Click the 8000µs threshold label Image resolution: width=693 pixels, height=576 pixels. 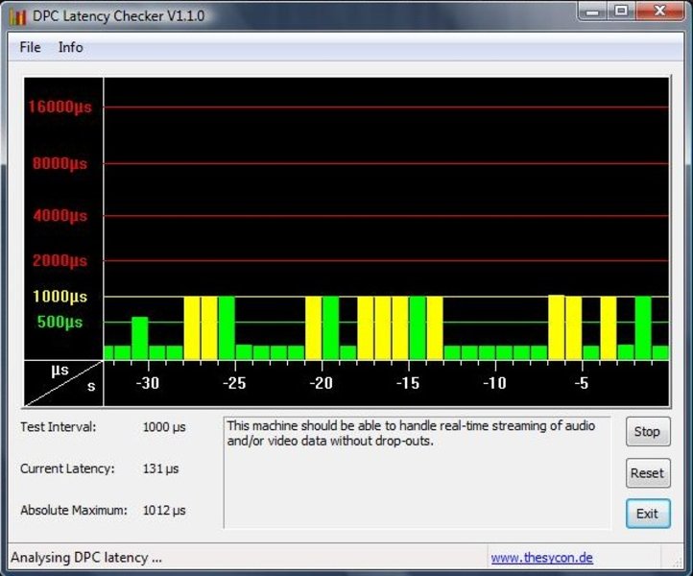(60, 163)
